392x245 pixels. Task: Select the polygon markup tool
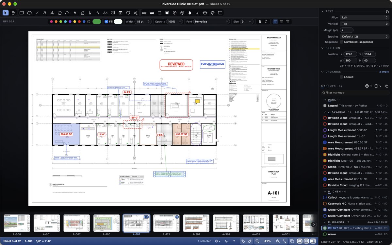click(60, 13)
